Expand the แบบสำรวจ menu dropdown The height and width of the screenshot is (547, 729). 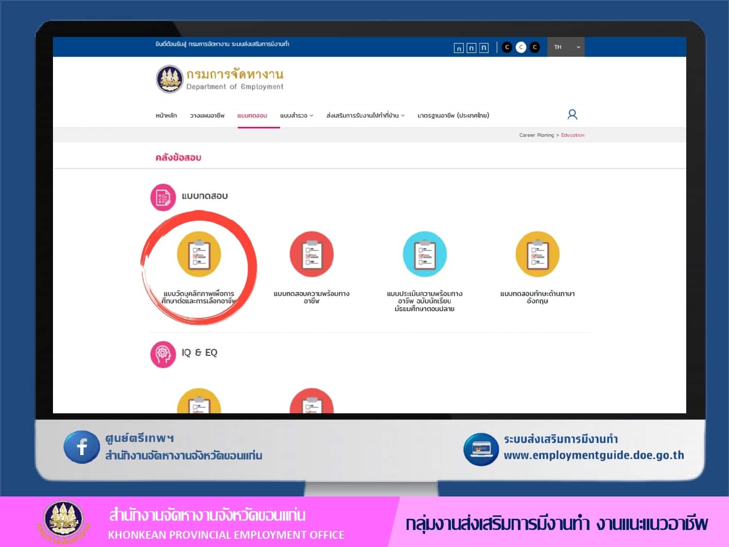[x=296, y=116]
